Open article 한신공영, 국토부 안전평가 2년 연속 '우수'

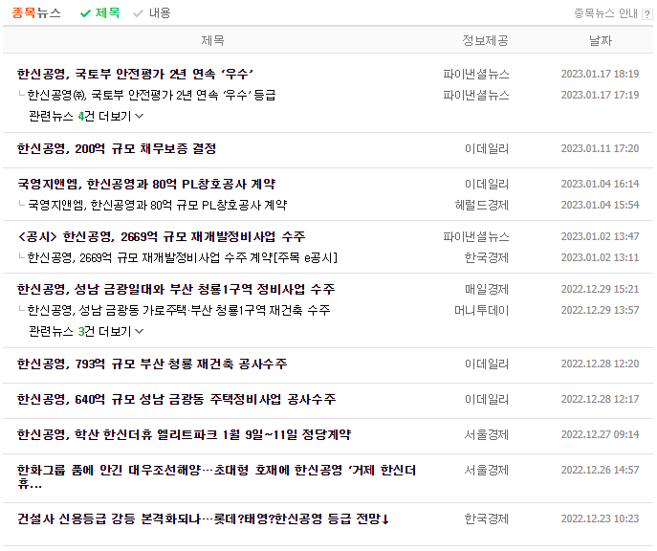(x=135, y=75)
